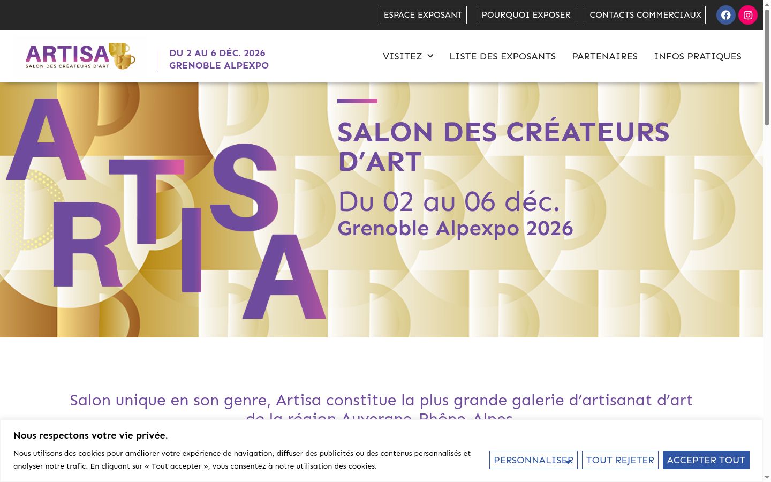Open Pourquoi Exposer
This screenshot has height=482, width=771.
pos(526,15)
